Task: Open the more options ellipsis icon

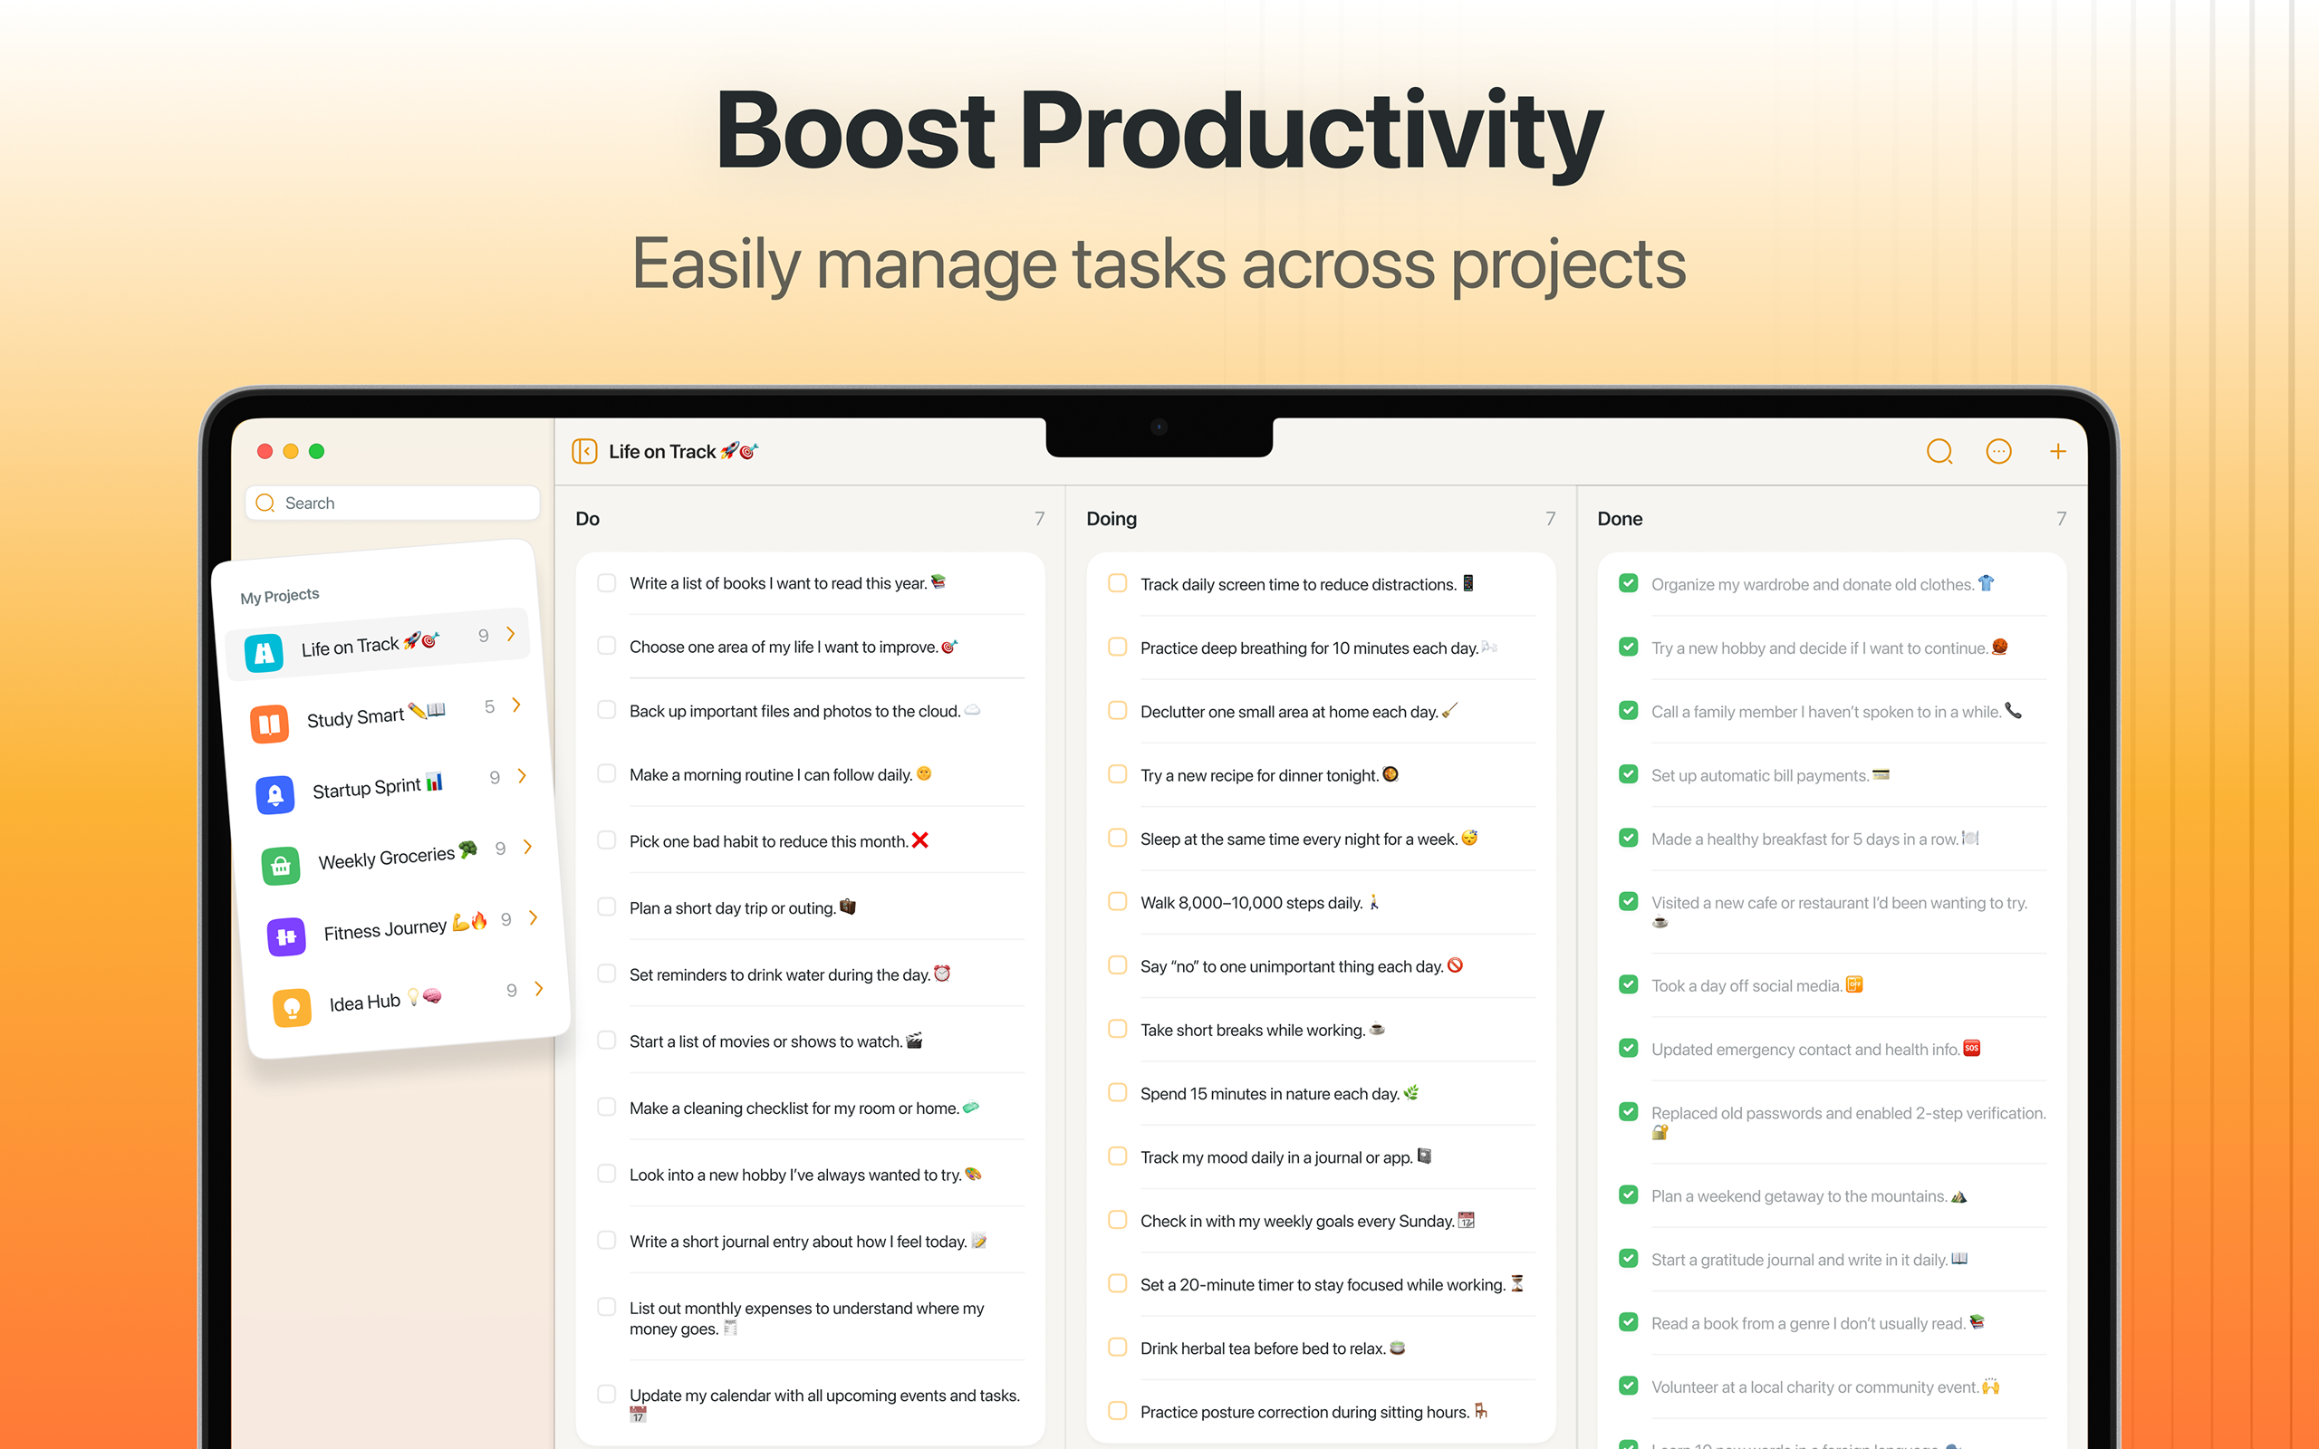Action: pyautogui.click(x=1999, y=451)
